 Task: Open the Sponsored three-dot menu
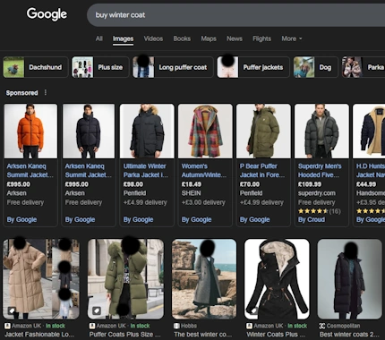pyautogui.click(x=46, y=92)
